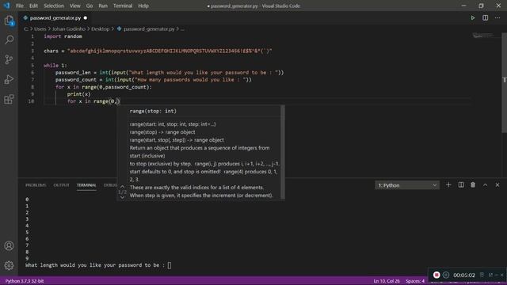This screenshot has height=285, width=507.
Task: Kill terminal with trash icon
Action: tap(473, 184)
